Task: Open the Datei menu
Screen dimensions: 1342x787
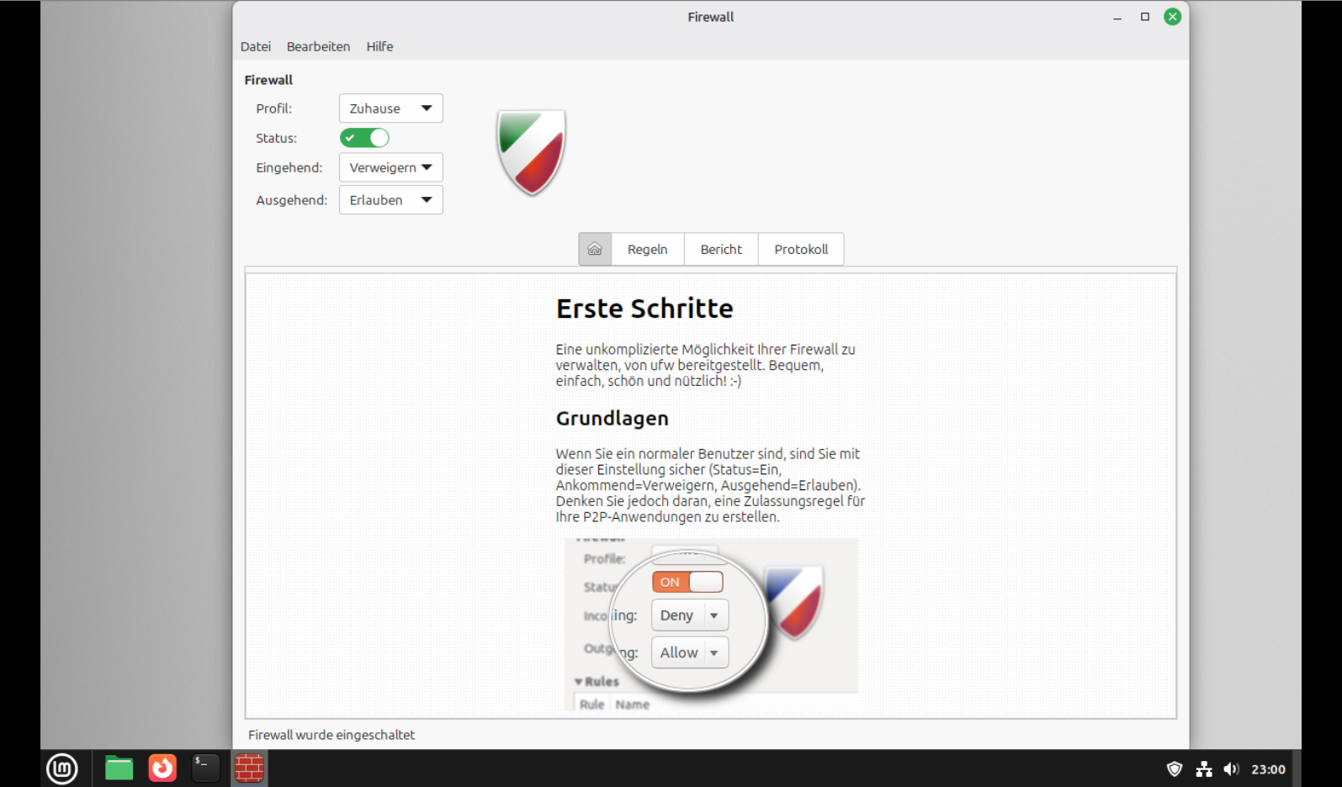Action: coord(256,46)
